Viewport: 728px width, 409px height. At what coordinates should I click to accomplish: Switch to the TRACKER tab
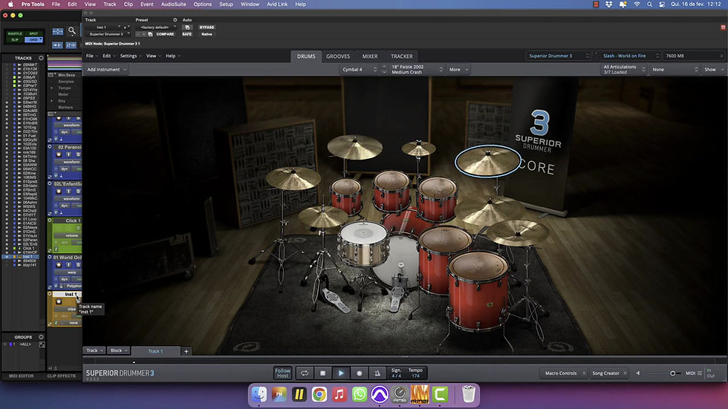(402, 56)
